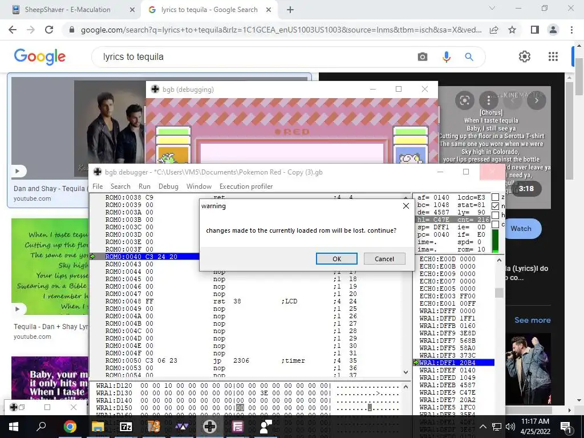Start voice search with microphone

click(446, 56)
